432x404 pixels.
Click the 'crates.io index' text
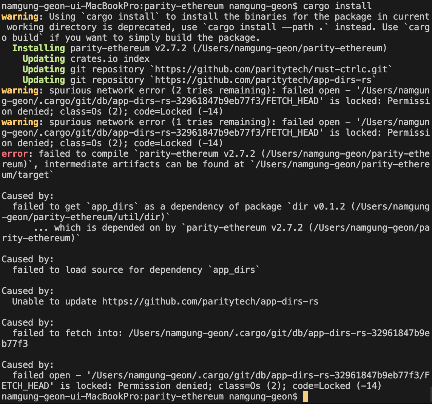[x=110, y=58]
